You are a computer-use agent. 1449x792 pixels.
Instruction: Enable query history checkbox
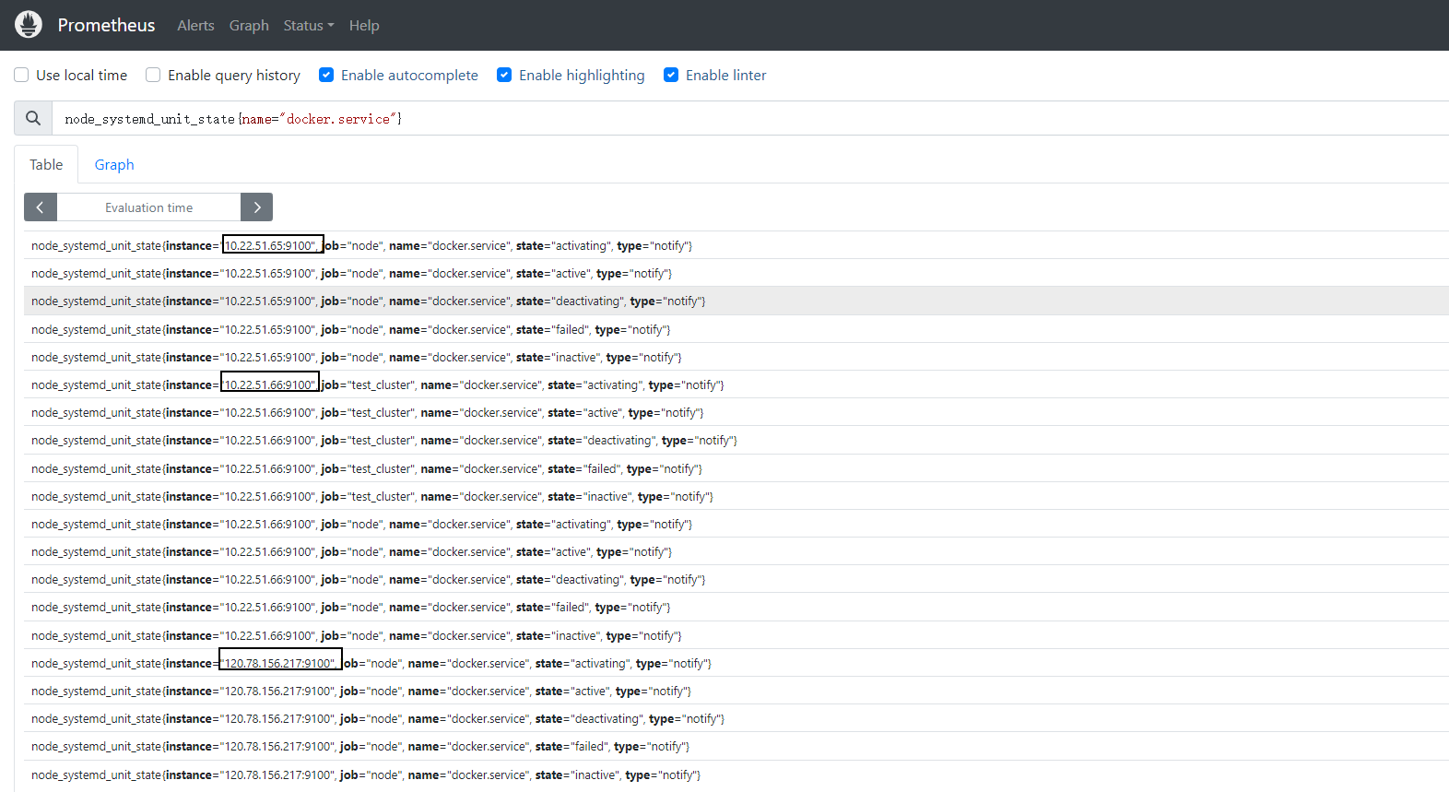click(x=153, y=75)
